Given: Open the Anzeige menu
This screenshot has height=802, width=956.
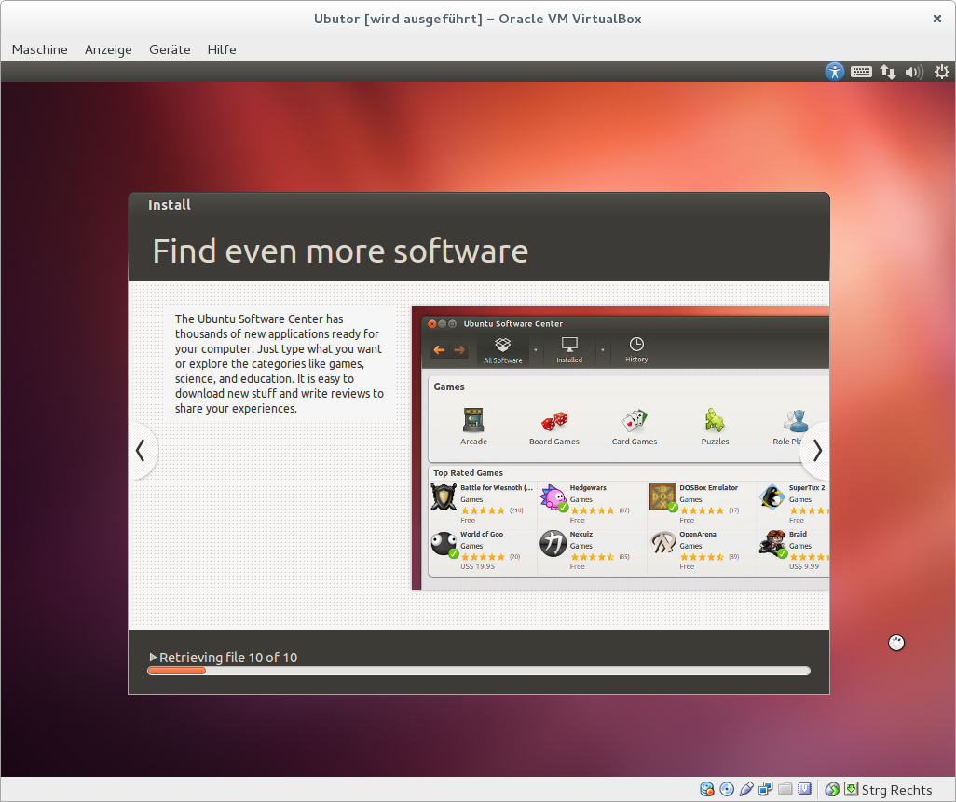Looking at the screenshot, I should [108, 49].
